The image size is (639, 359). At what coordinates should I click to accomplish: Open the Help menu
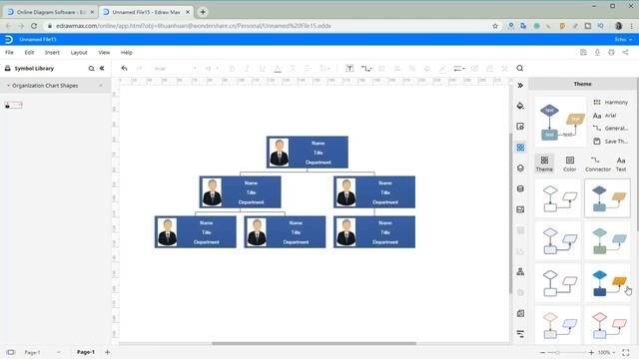[127, 53]
